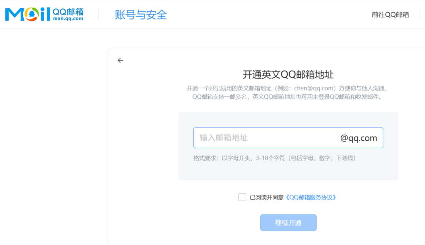The height and width of the screenshot is (245, 425).
Task: Open the 《QQ邮箱服务协议》 link
Action: coord(310,197)
